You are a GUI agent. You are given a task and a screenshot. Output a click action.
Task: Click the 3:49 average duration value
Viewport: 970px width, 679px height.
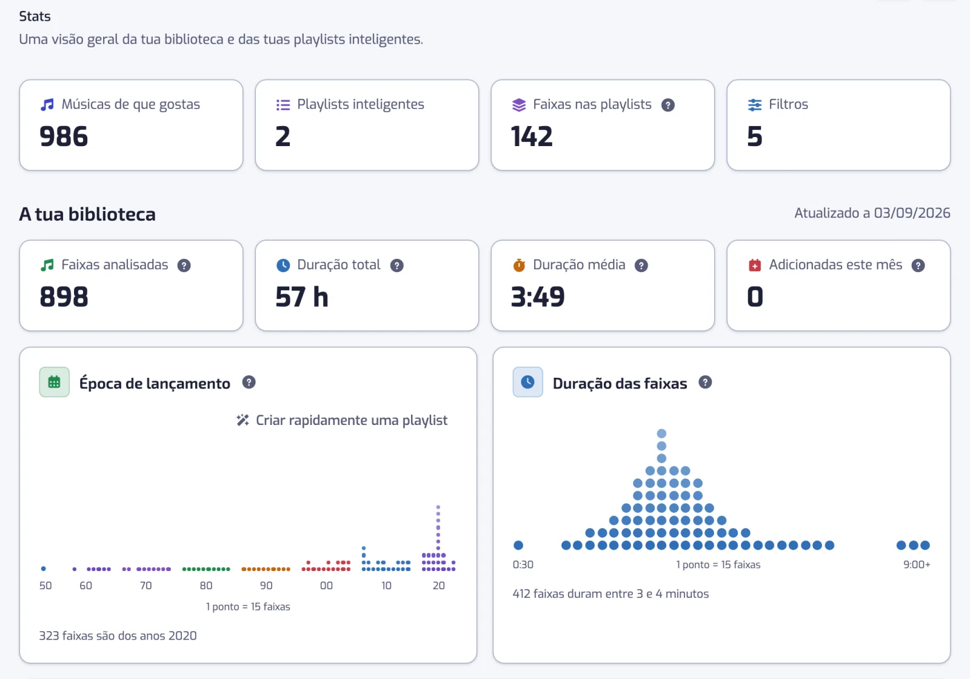pyautogui.click(x=538, y=297)
